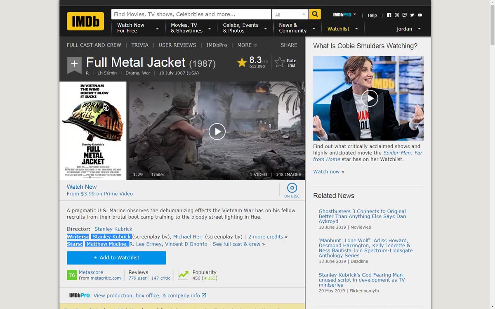Open the IMDbPro header dropdown

[x=345, y=15]
